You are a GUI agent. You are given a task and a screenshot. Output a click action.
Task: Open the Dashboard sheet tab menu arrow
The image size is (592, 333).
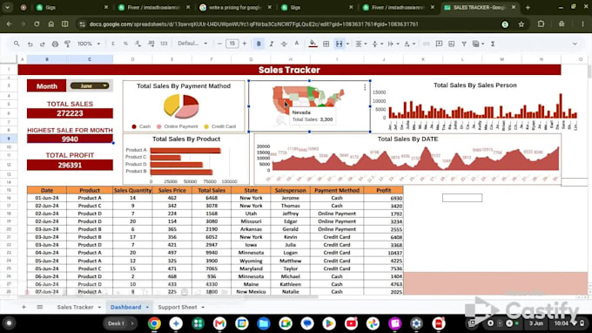(147, 308)
